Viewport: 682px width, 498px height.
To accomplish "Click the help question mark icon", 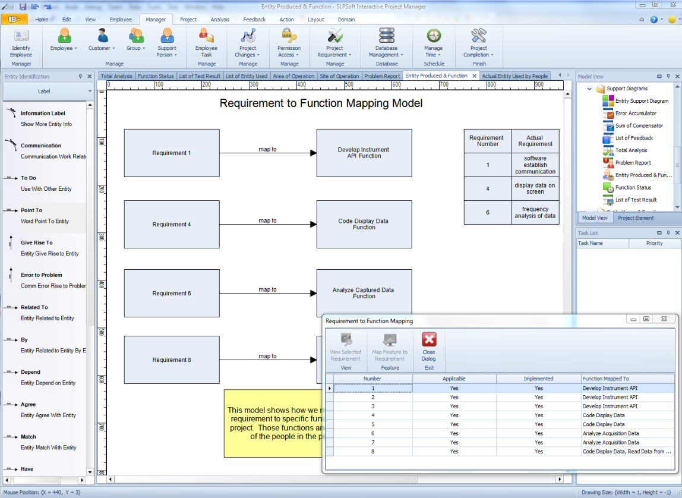I will click(x=653, y=20).
